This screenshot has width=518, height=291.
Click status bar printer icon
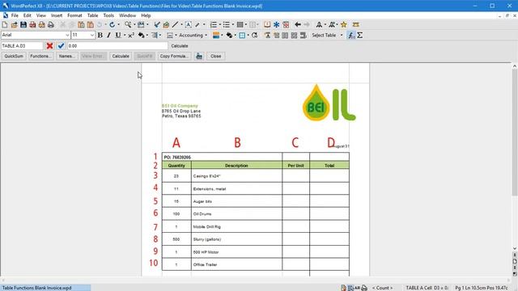(364, 288)
